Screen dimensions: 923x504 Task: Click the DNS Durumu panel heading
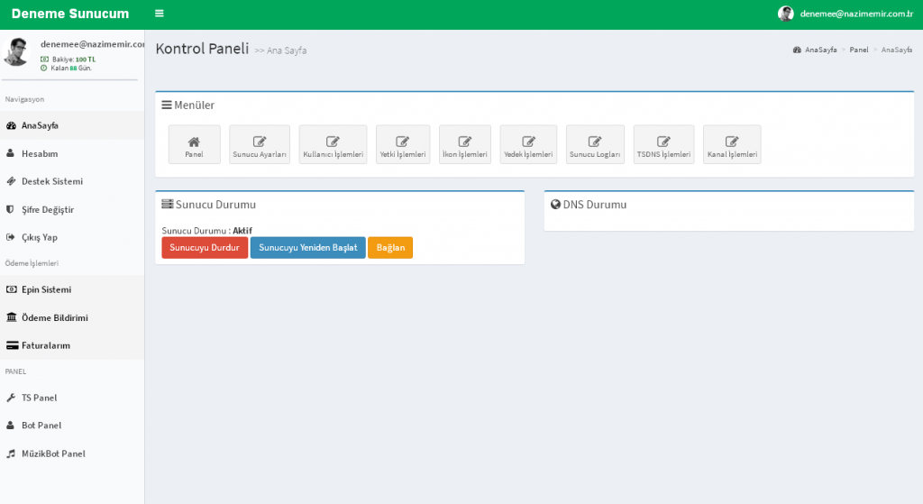[x=589, y=205]
